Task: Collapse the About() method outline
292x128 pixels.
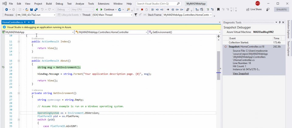Action: (x=19, y=61)
